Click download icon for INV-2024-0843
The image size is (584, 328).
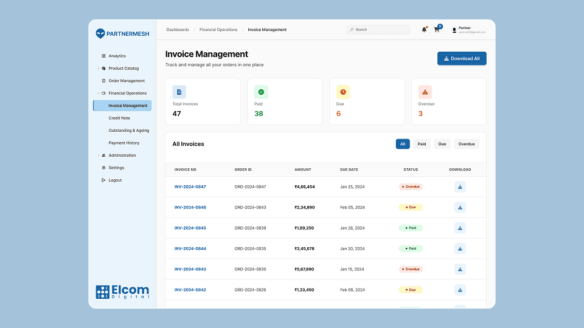pyautogui.click(x=460, y=269)
